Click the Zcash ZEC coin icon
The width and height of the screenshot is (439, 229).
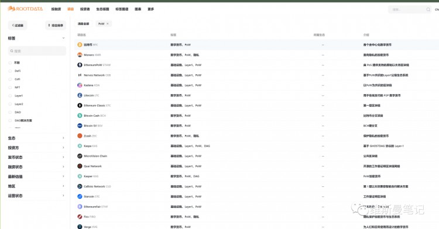click(80, 136)
